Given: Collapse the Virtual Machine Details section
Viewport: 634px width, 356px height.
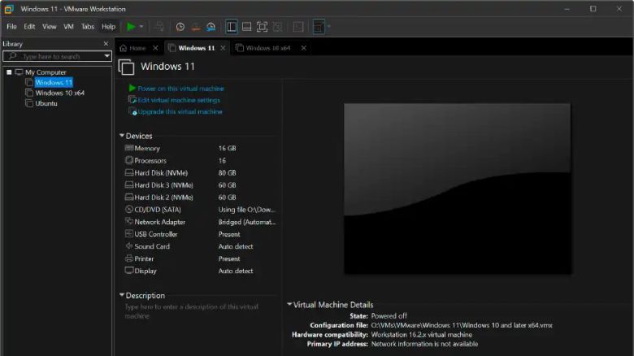Looking at the screenshot, I should click(289, 305).
